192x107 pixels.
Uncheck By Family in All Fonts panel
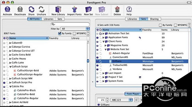tap(60, 33)
